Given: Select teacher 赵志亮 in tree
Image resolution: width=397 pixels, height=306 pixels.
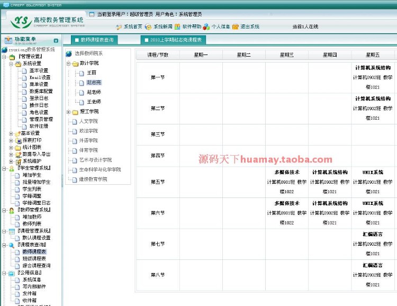Looking at the screenshot, I should coord(94,83).
